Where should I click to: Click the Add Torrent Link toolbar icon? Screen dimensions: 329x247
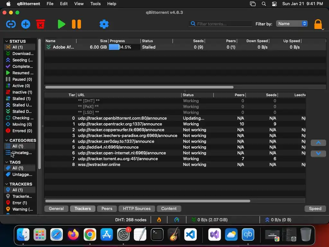pyautogui.click(x=11, y=24)
